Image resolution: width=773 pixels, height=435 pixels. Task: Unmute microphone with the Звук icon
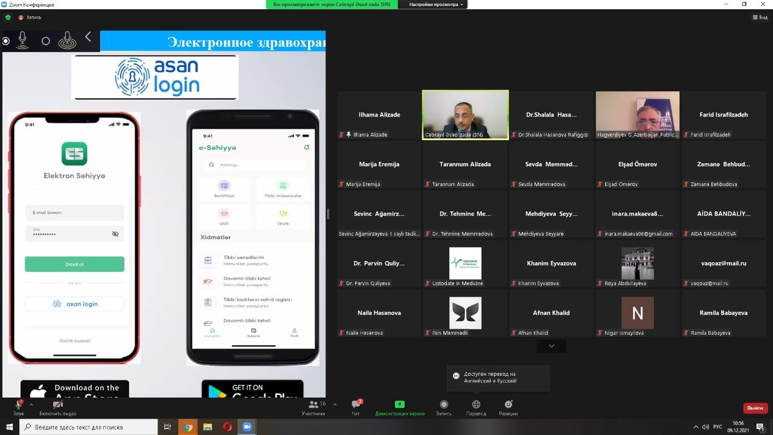[18, 404]
